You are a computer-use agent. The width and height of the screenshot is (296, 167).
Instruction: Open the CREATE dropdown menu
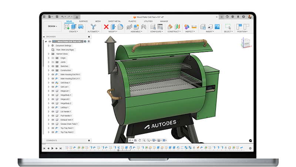click(x=73, y=31)
